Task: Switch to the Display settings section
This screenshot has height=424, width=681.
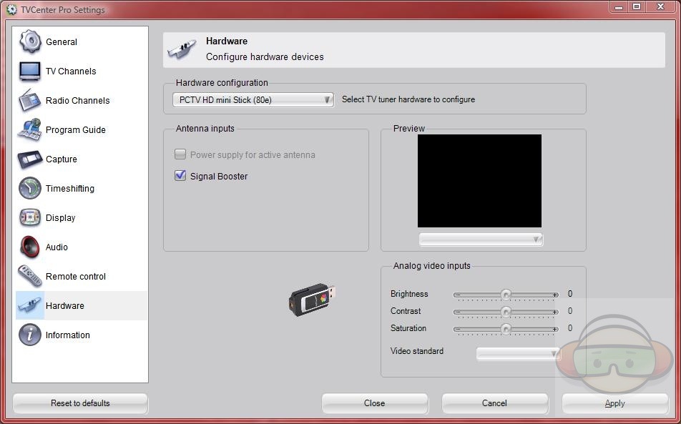Action: 60,218
